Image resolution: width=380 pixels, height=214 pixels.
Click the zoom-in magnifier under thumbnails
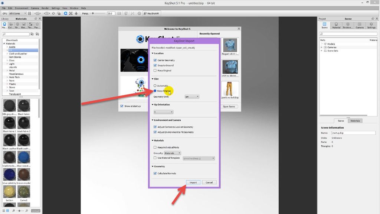click(x=27, y=211)
